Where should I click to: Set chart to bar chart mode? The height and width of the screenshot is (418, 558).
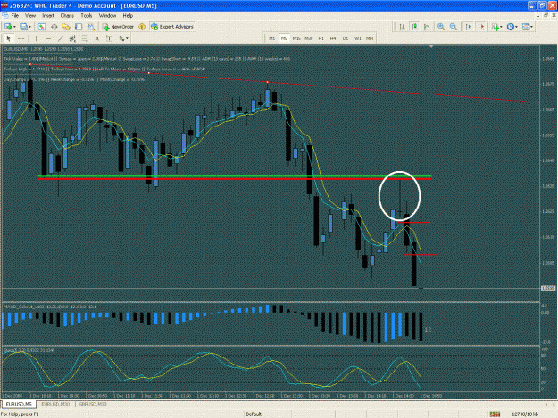coord(402,27)
